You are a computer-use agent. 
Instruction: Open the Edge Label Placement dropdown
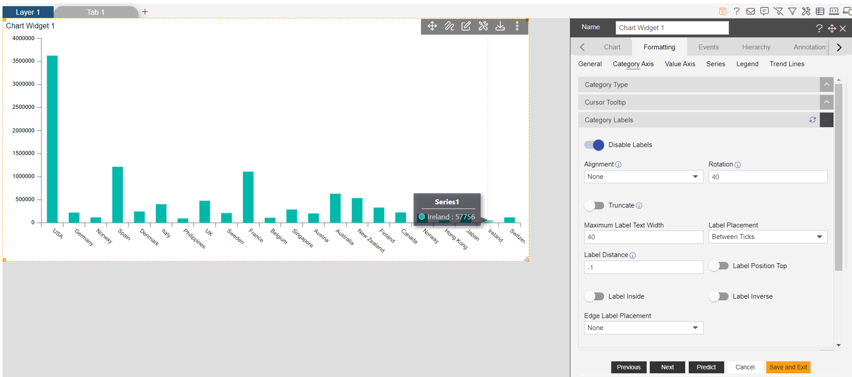pyautogui.click(x=643, y=328)
